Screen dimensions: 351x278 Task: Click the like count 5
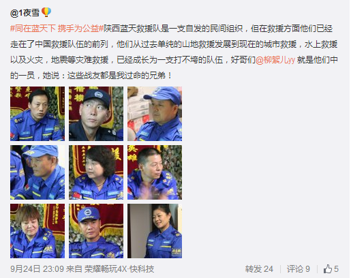coord(336,269)
